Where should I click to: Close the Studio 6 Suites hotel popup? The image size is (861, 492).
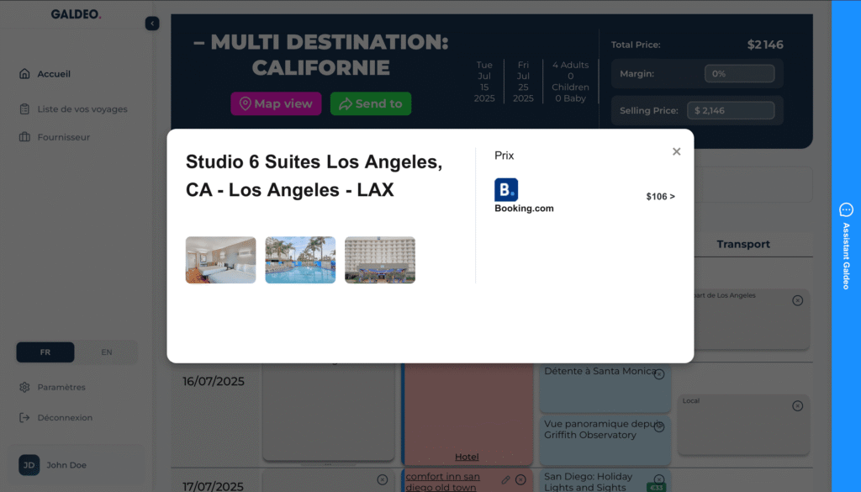(676, 152)
